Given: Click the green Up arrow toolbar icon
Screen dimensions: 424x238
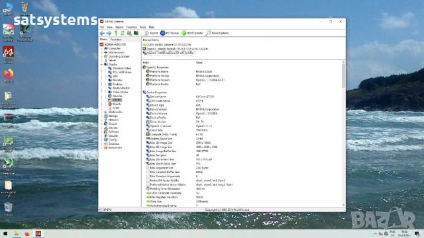Looking at the screenshot, I should coord(116,33).
